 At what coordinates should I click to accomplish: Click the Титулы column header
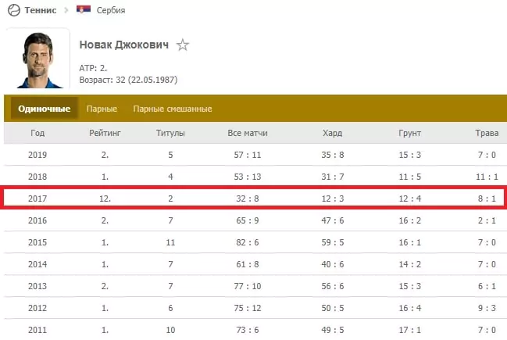[x=170, y=133]
